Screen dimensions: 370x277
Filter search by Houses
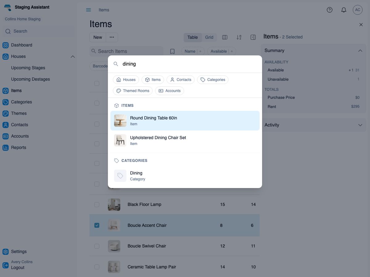(x=126, y=80)
